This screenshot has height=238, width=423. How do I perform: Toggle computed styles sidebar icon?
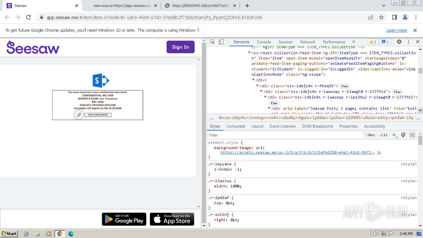pos(412,135)
